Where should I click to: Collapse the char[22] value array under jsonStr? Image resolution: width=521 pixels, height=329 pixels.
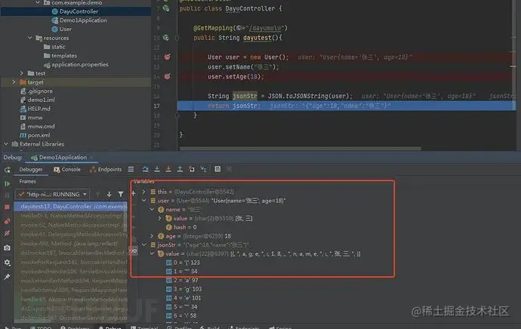click(152, 254)
